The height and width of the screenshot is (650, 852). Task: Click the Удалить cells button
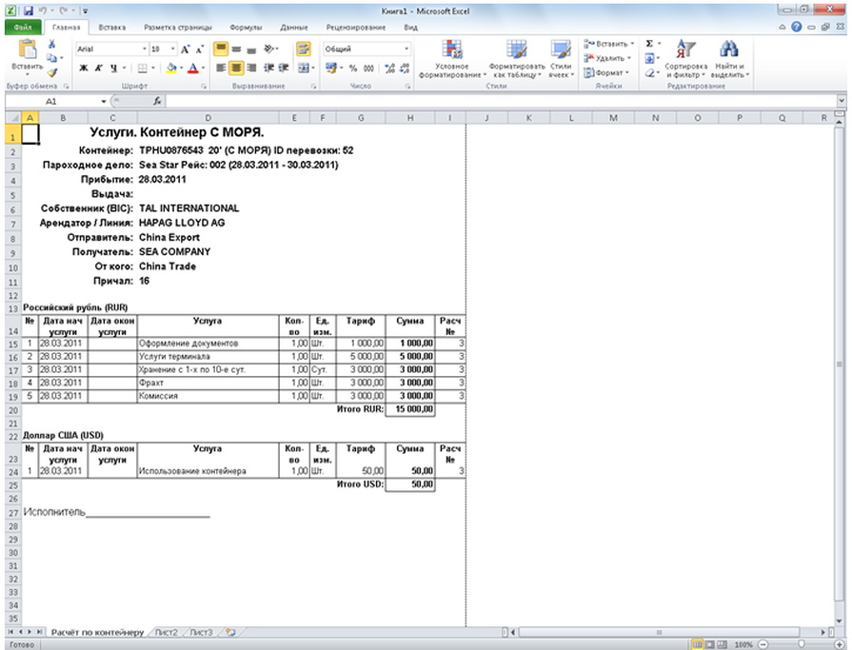(x=607, y=58)
